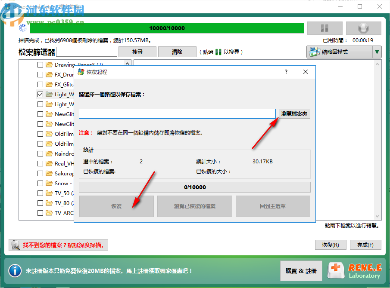Click the green 10000/10000 scan progress bar
The height and width of the screenshot is (288, 390).
[167, 28]
